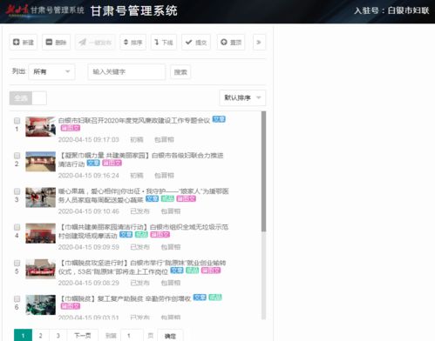Click the 排序 sort toolbar button
435x341 pixels.
(x=133, y=43)
